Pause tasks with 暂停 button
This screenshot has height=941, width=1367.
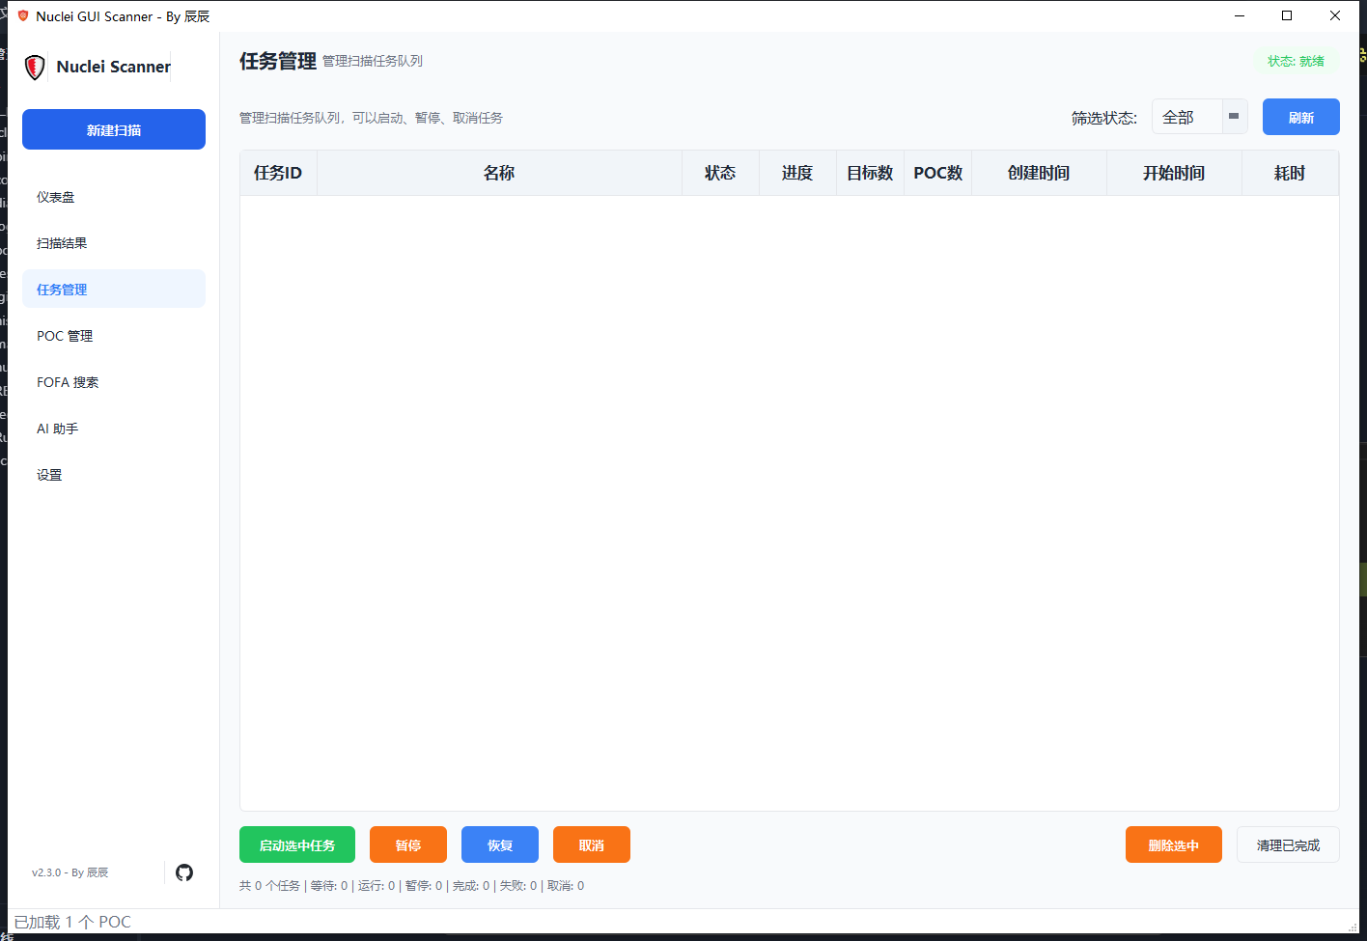(x=407, y=844)
